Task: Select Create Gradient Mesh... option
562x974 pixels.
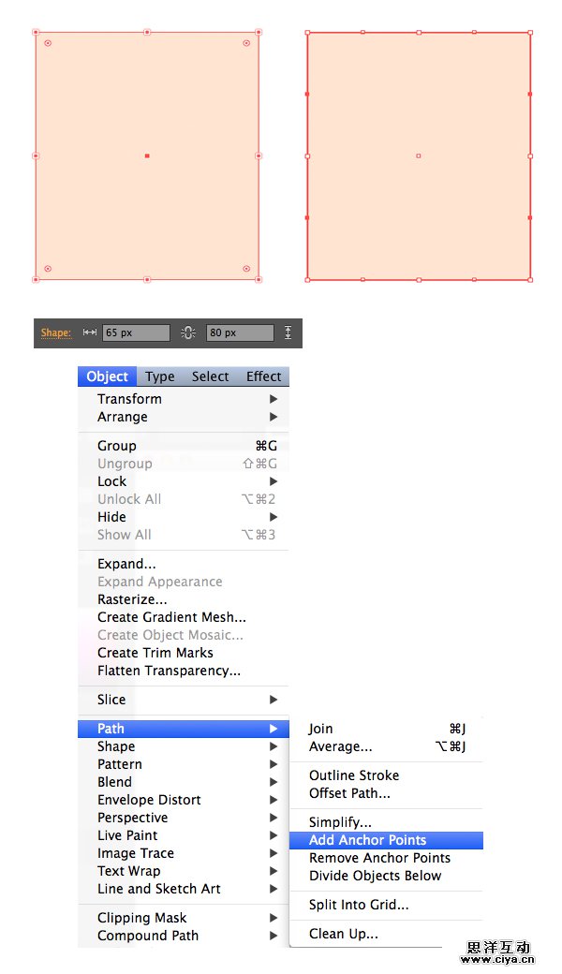Action: (171, 617)
